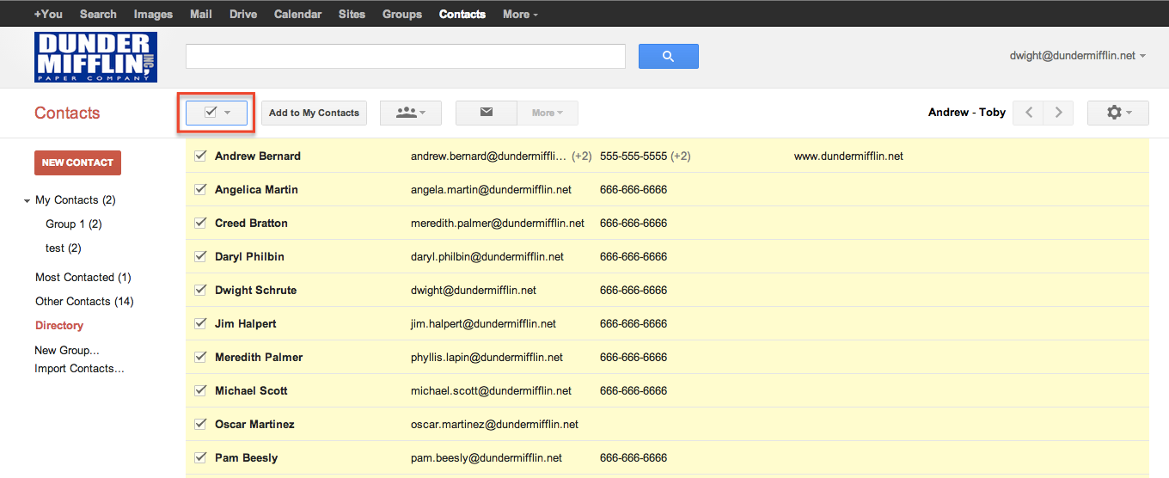Viewport: 1169px width, 478px height.
Task: Click email michael.scott@dundermifflin.net
Action: tap(491, 391)
